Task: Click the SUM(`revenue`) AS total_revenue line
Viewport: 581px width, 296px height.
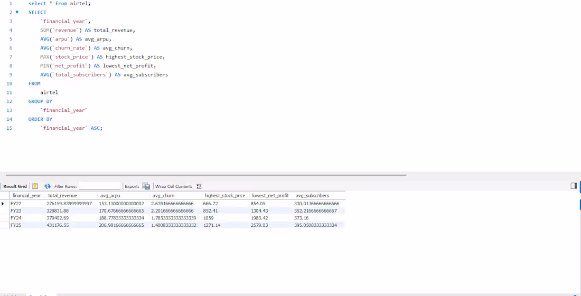Action: click(x=88, y=30)
